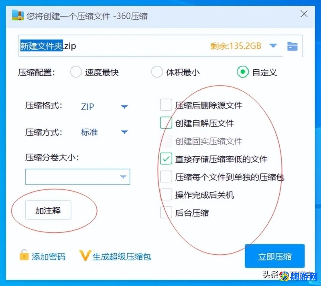Click the 剩余:135.2GB space text

click(236, 46)
